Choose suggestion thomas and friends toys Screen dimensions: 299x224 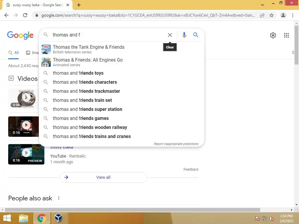121,73
